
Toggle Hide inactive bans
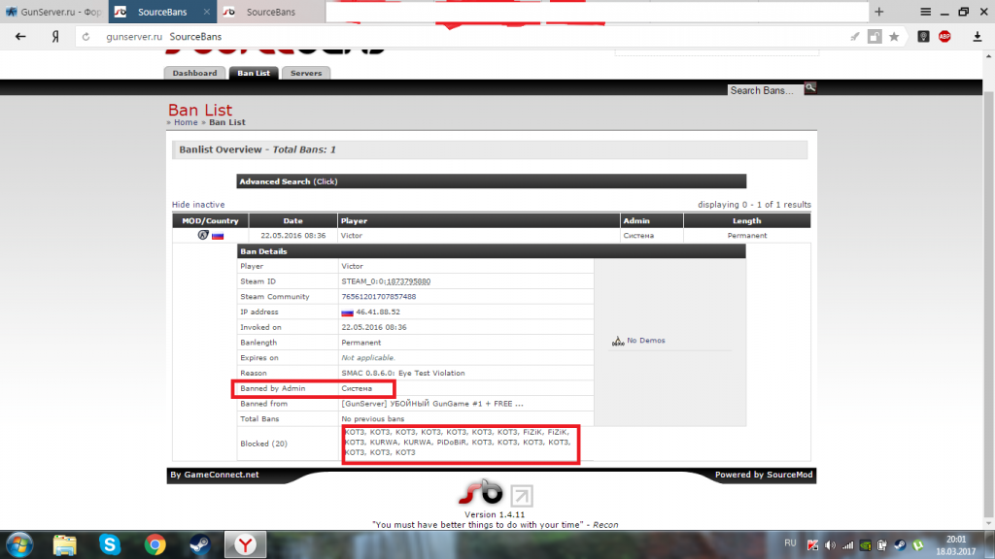[x=198, y=205]
